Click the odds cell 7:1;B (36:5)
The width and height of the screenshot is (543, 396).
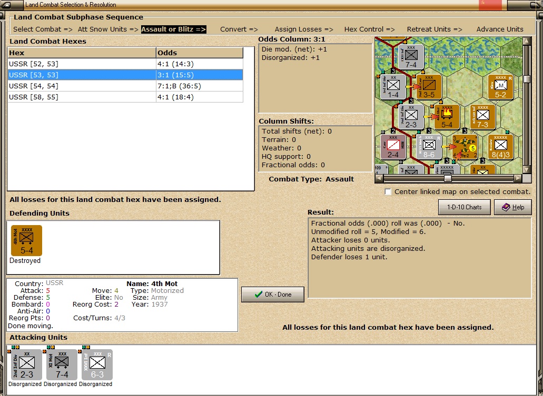click(x=200, y=86)
